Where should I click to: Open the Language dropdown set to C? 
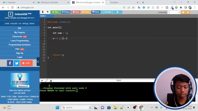(x=174, y=12)
